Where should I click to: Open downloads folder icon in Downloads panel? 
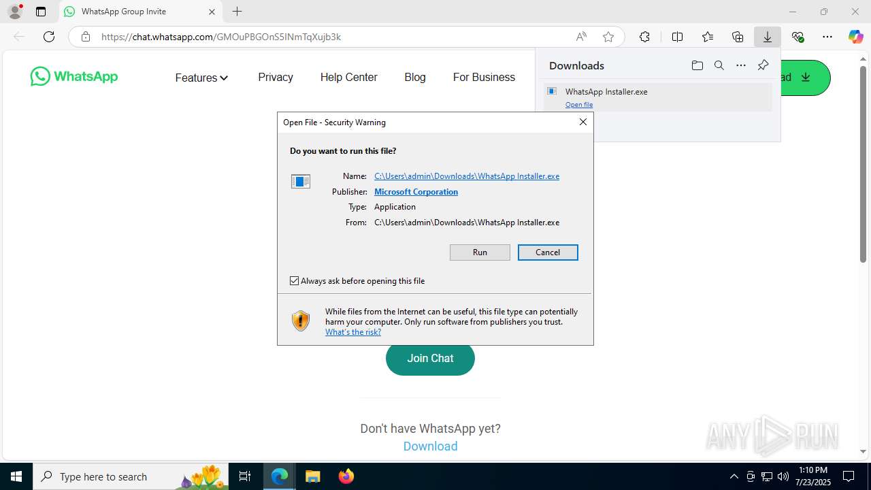click(x=697, y=65)
